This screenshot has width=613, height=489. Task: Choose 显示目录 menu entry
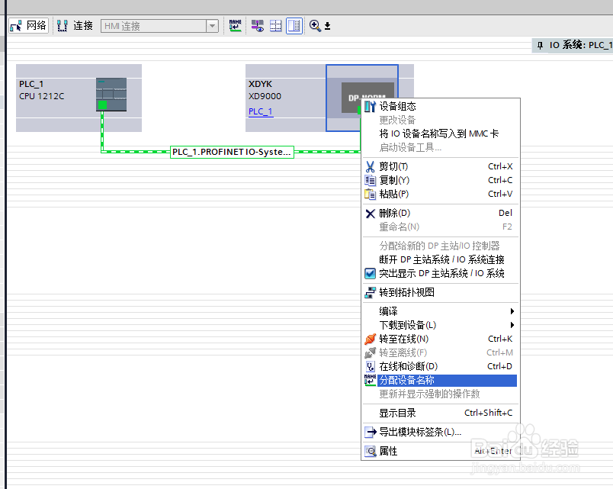pos(440,413)
